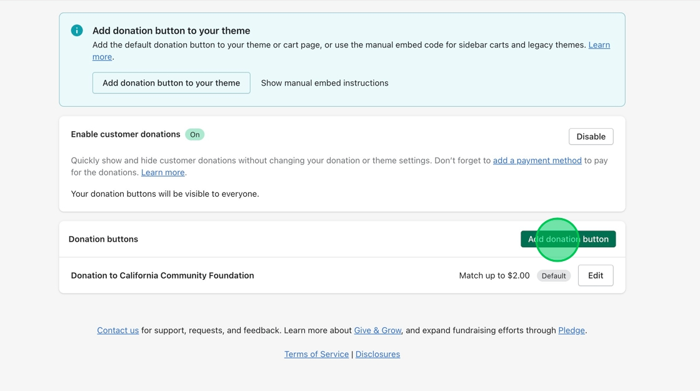This screenshot has width=700, height=391.
Task: Click the info icon in the theme banner
Action: (x=77, y=31)
